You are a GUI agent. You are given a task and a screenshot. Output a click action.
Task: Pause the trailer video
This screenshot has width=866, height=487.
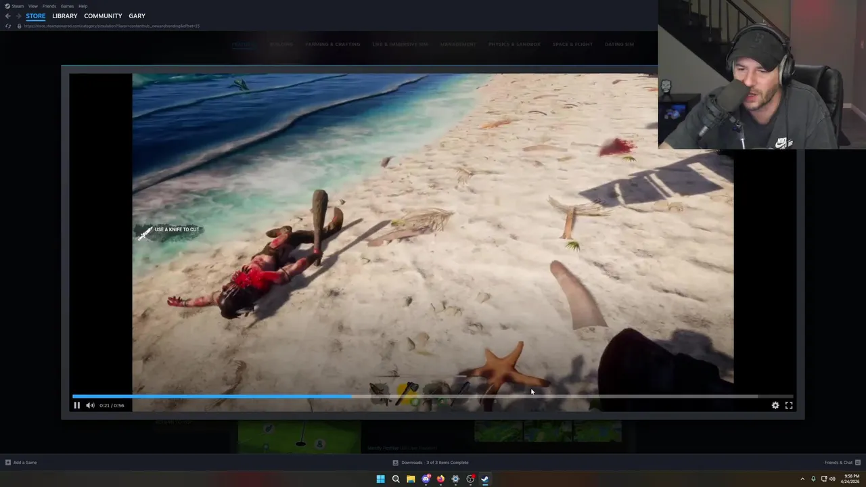[76, 405]
